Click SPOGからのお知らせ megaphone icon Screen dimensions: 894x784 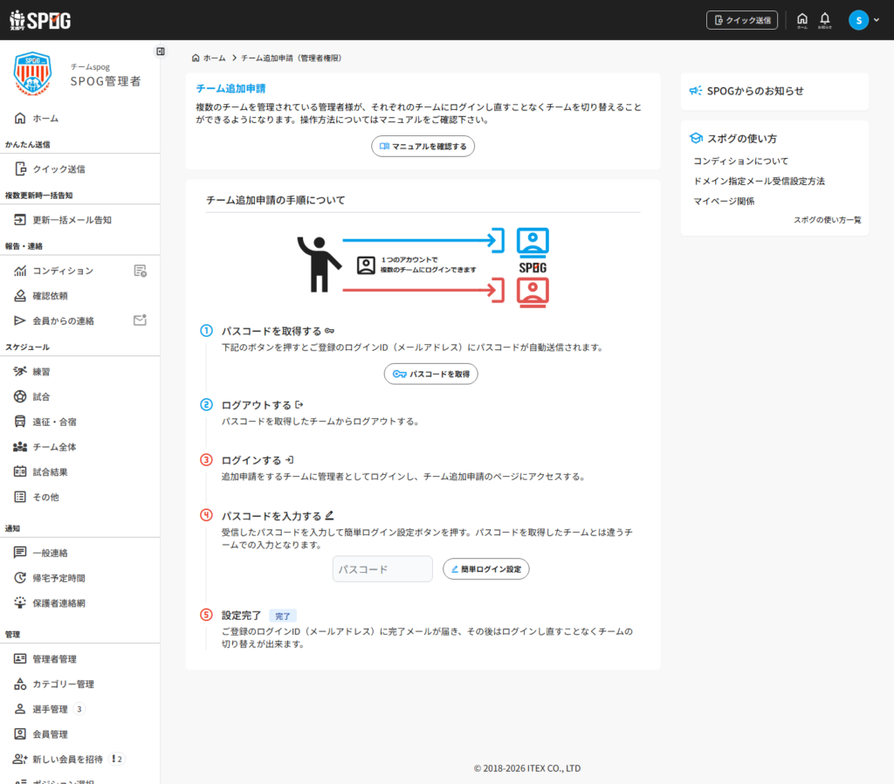tap(696, 91)
